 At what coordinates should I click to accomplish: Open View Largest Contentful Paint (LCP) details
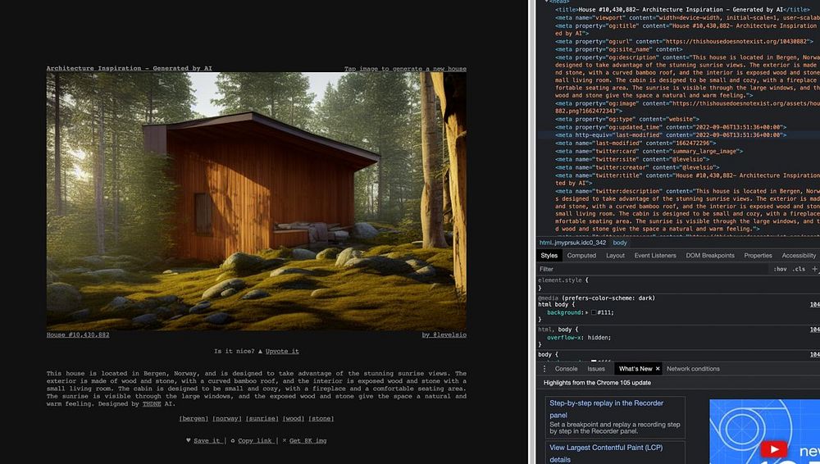[x=606, y=453]
